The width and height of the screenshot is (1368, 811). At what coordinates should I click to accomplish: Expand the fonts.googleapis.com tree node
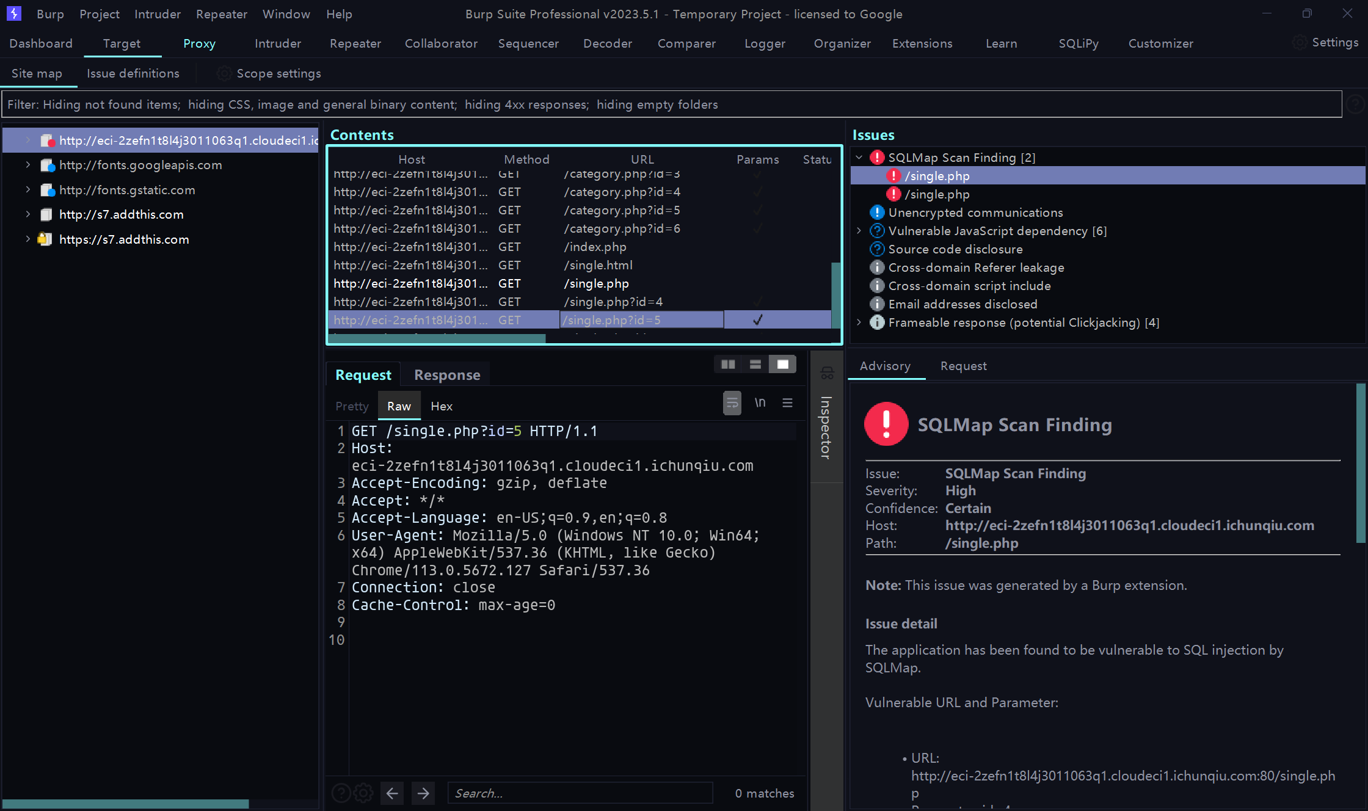pos(27,165)
